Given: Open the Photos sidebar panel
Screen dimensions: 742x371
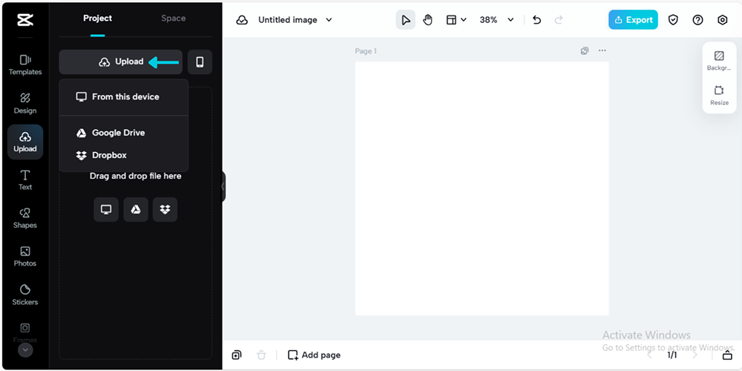Looking at the screenshot, I should pos(25,257).
